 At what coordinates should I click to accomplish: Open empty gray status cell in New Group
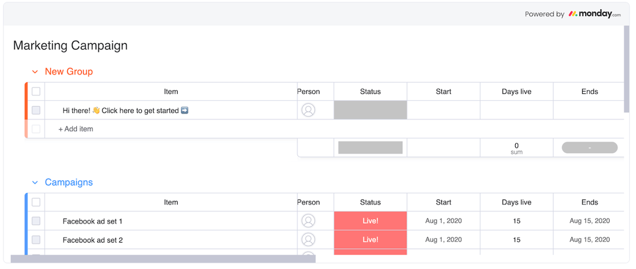(x=370, y=110)
